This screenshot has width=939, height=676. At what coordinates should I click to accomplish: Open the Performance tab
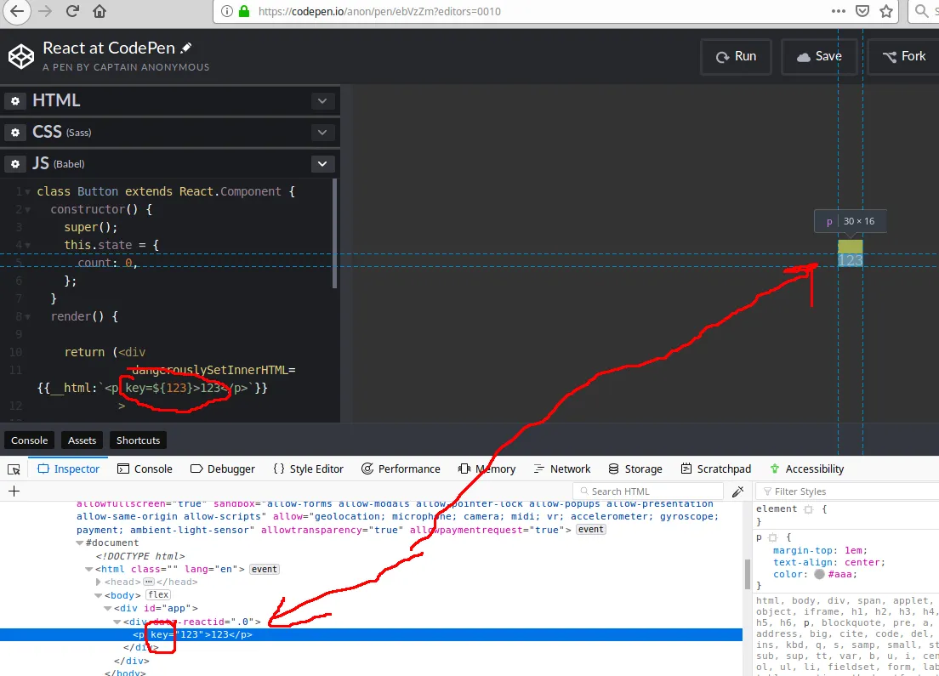coord(401,469)
